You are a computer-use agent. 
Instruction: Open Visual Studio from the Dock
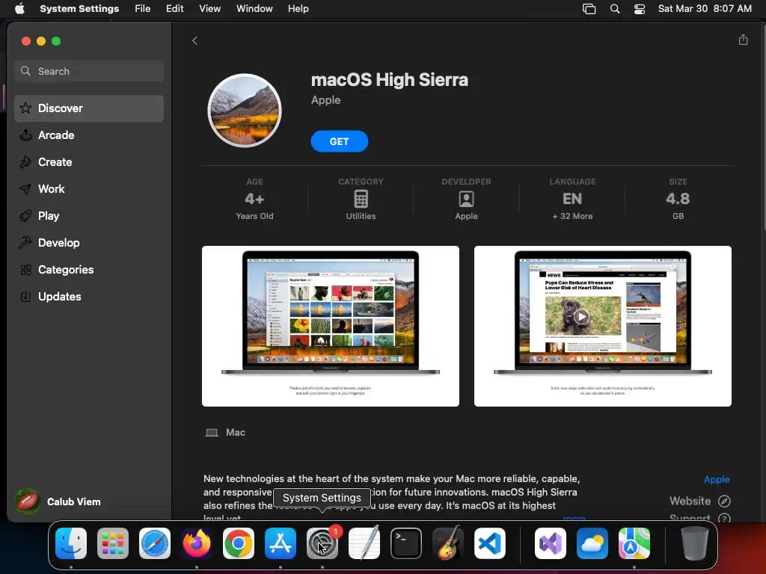[x=551, y=543]
